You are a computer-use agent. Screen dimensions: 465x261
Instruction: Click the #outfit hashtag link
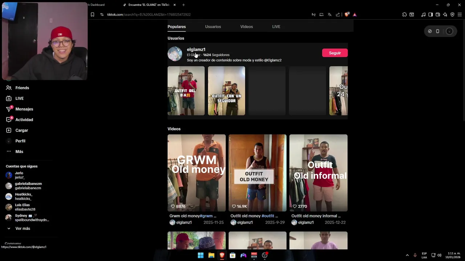(268, 216)
